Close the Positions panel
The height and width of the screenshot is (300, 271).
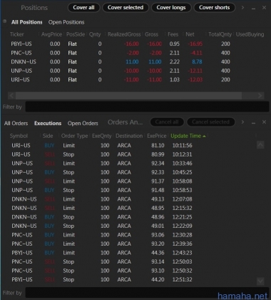(264, 8)
